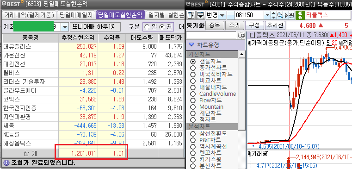Viewport: 352px width, 169px height.
Task: Select the 역시계곡선 chart option
Action: coord(193,147)
